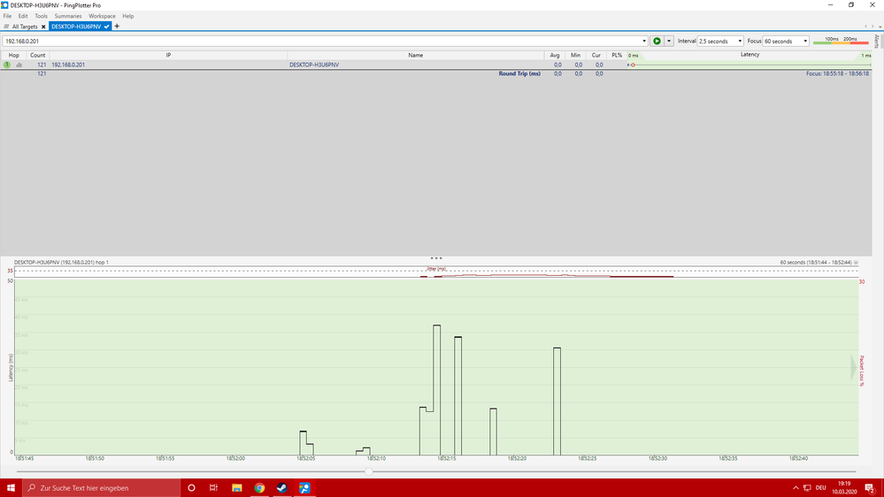Click the latency color scale legend 100ms 200ms
The width and height of the screenshot is (884, 497).
841,41
